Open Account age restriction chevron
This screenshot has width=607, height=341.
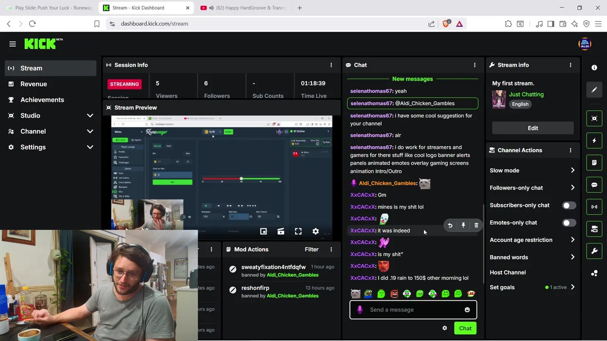pos(572,240)
